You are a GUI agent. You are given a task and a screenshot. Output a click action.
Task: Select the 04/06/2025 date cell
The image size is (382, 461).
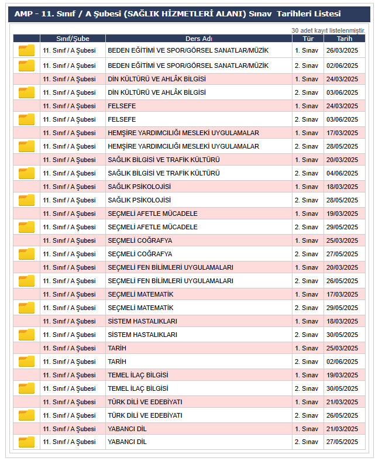[x=342, y=173]
